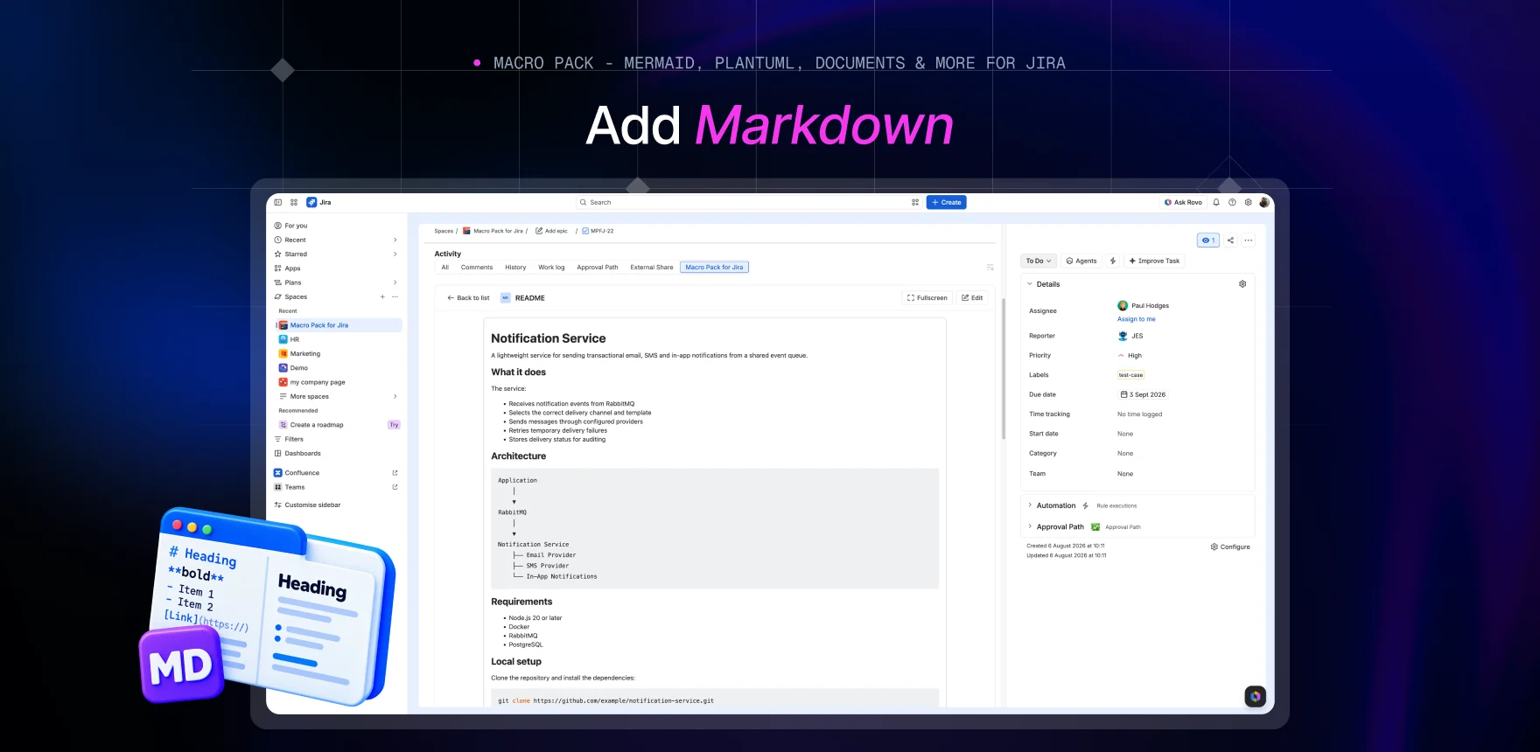
Task: Open README in Fullscreen
Action: coord(927,298)
